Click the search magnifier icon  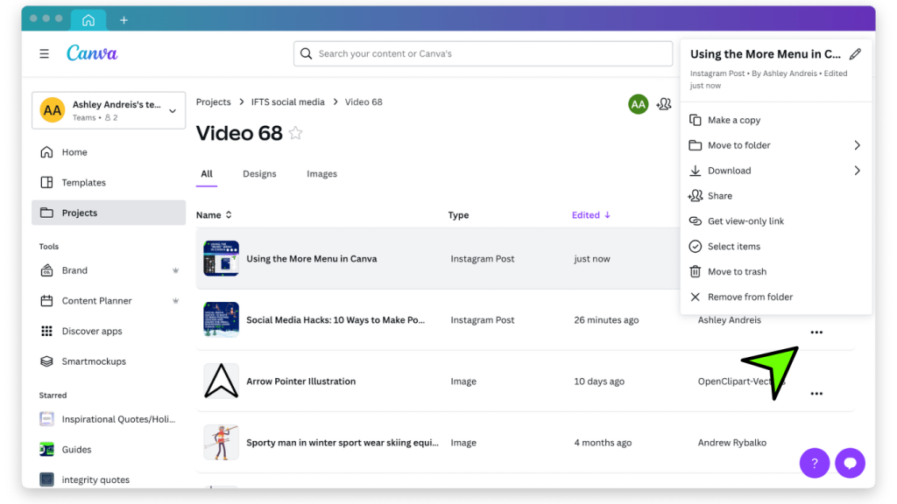click(x=306, y=53)
